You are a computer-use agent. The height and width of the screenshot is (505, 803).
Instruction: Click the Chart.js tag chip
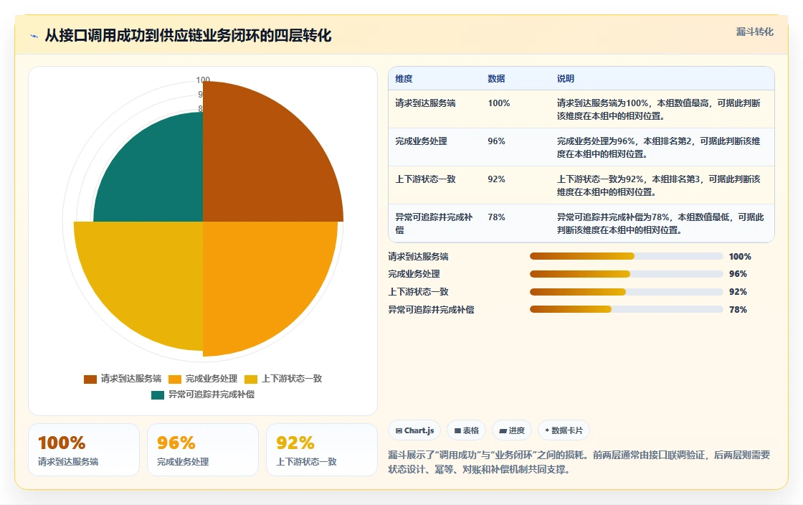[x=415, y=430]
